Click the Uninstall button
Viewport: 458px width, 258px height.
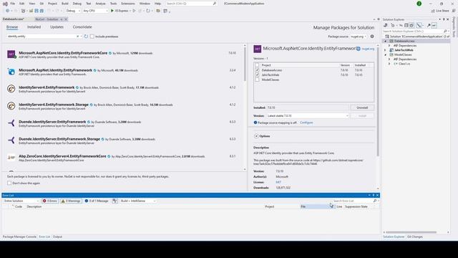tap(362, 107)
